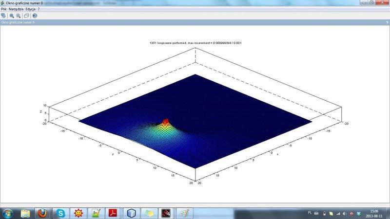Open the Paint palette taskbar app
This screenshot has height=219, width=390.
coord(184,213)
